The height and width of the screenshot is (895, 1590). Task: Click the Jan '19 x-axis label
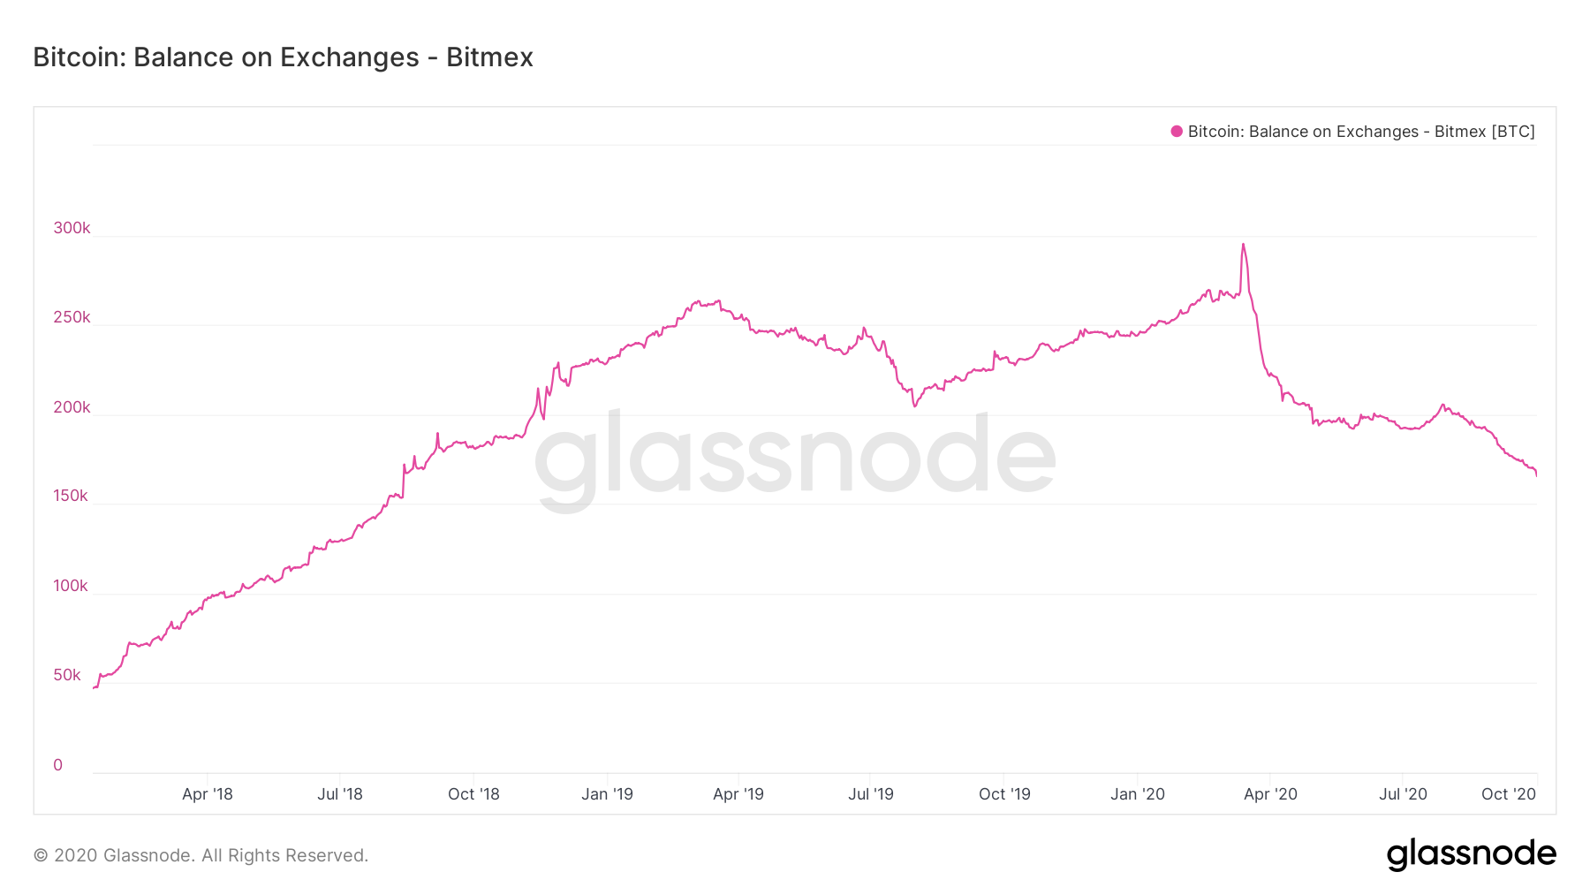pyautogui.click(x=607, y=793)
